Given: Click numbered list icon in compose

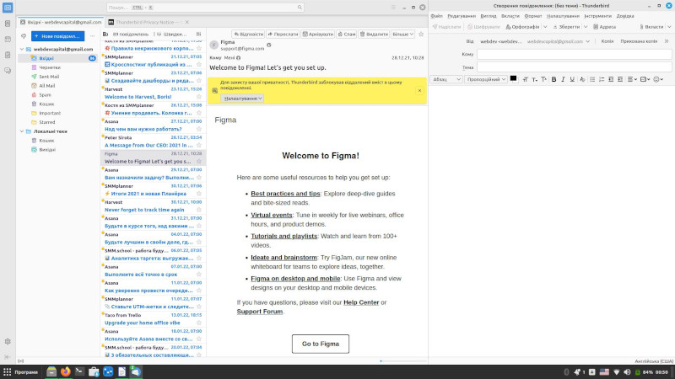Looking at the screenshot, I should click(x=602, y=79).
